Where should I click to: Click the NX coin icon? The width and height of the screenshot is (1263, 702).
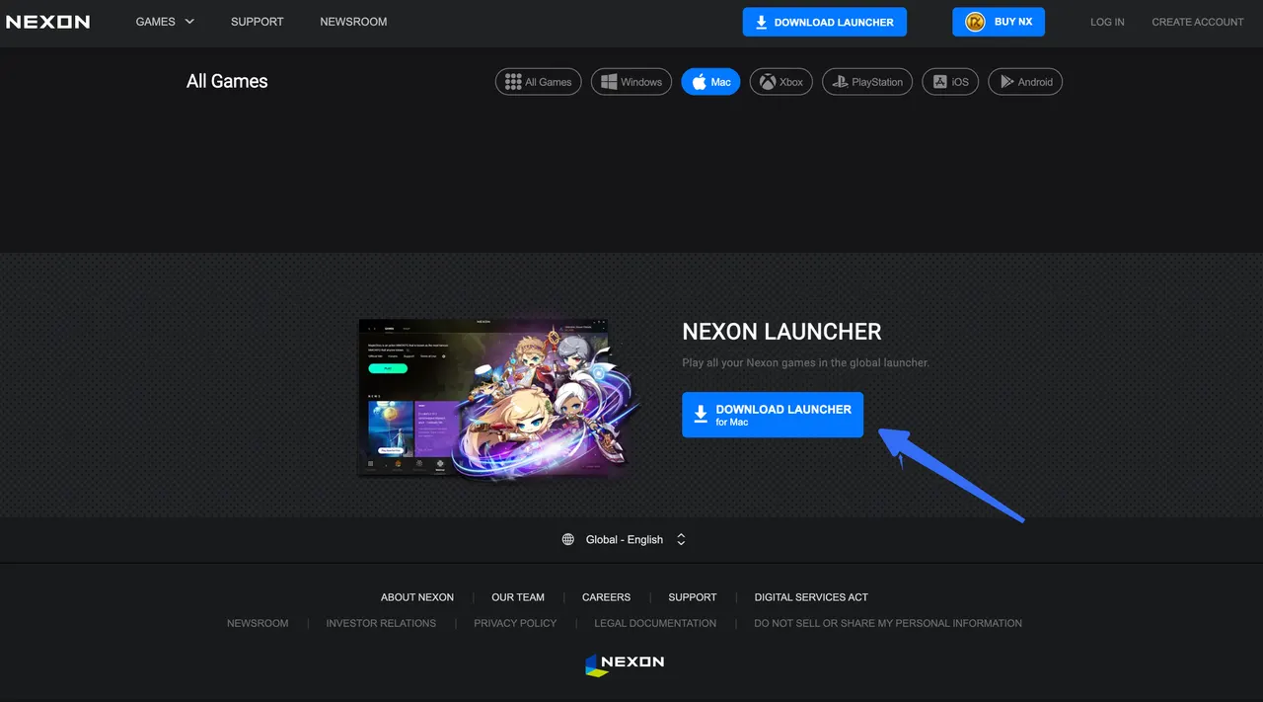pos(975,22)
